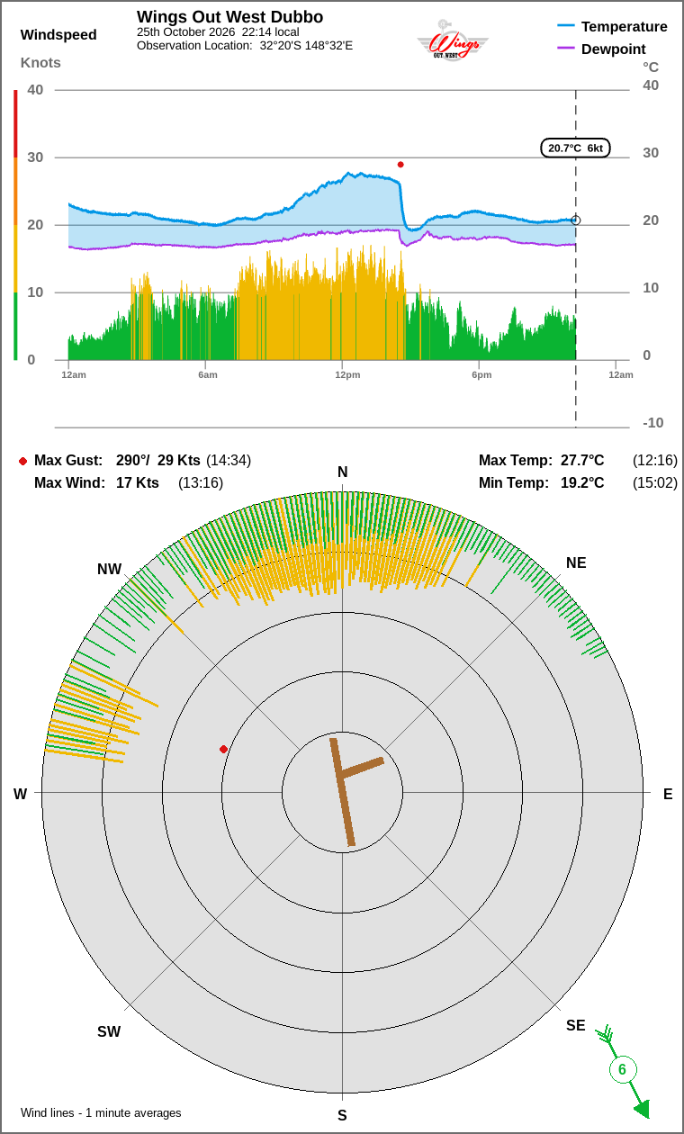Viewport: 684px width, 1134px height.
Task: Click the 6am time axis label
Action: click(x=208, y=374)
